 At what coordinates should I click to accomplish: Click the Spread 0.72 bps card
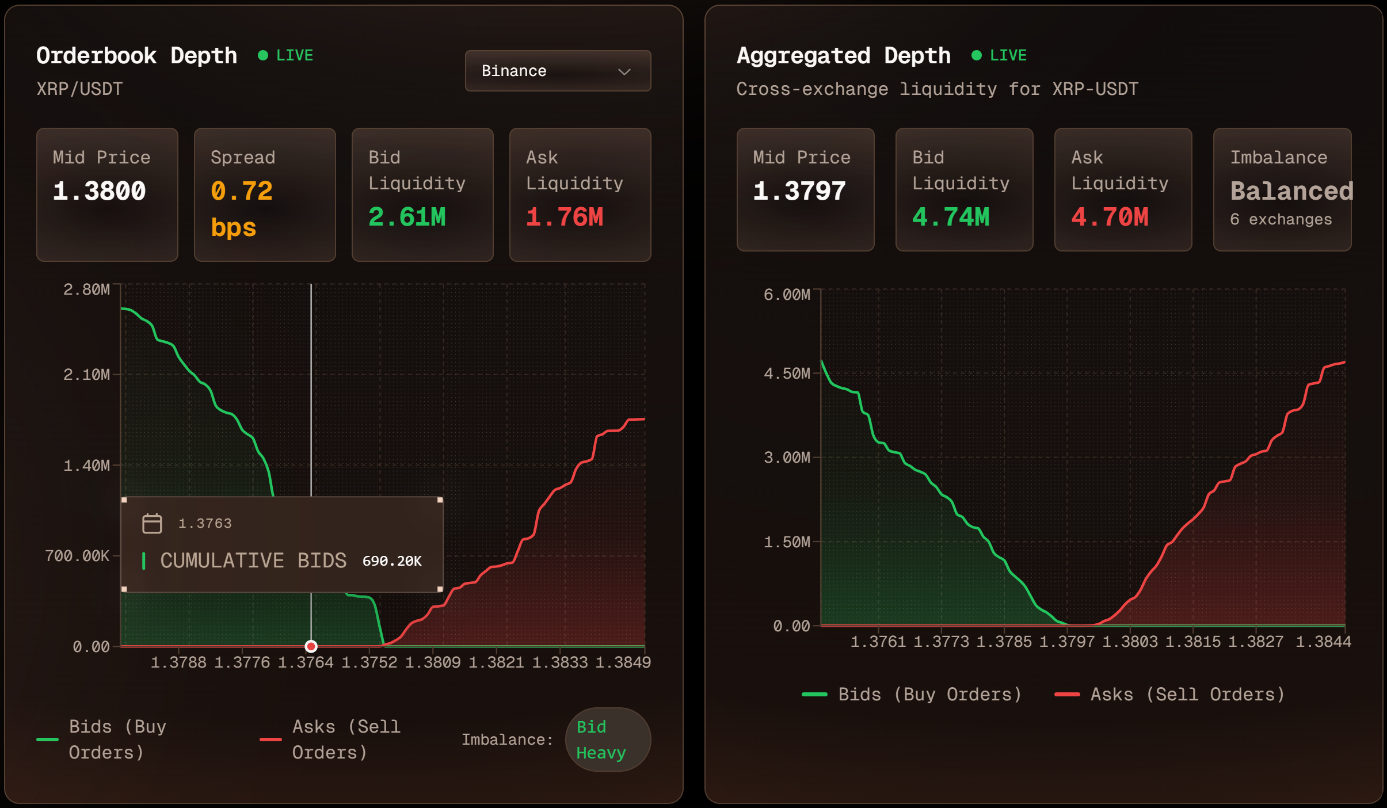click(x=264, y=194)
